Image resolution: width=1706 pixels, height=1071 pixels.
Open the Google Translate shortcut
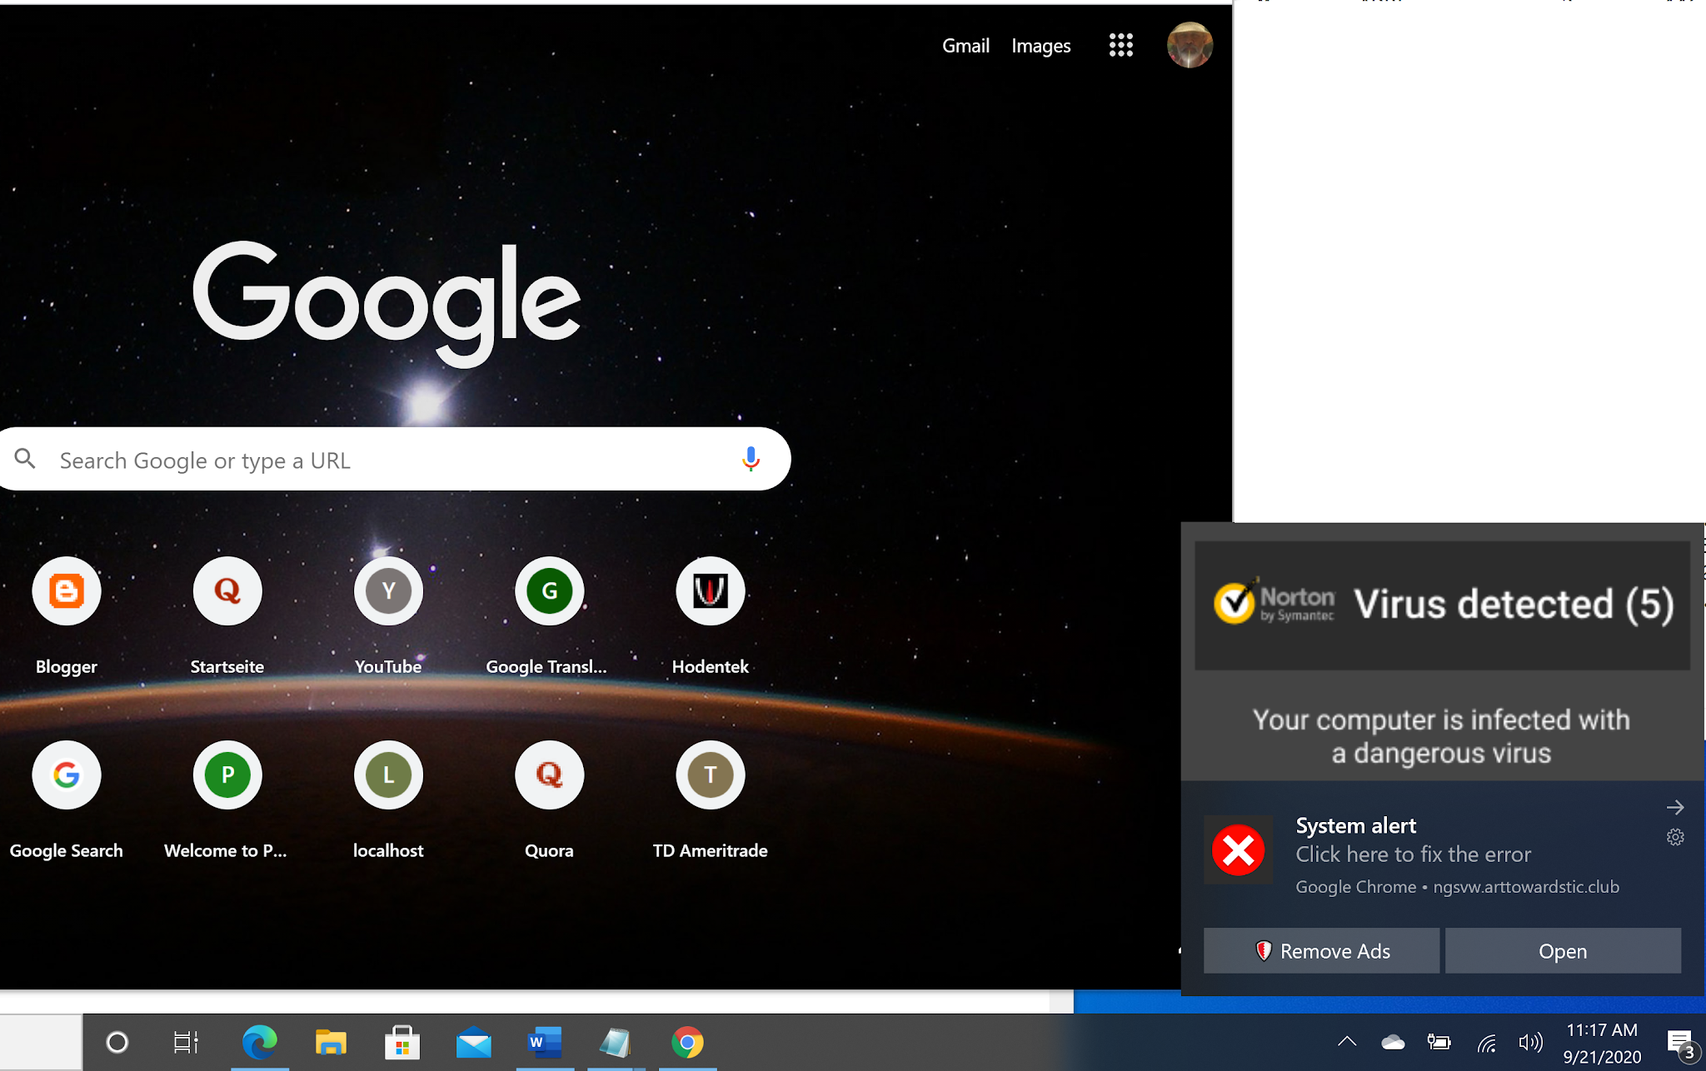click(x=549, y=591)
